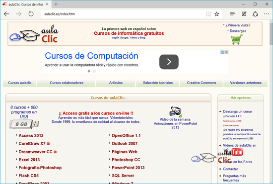Viewport: 273px width, 184px height.
Task: Open the Access 2013 course
Action: 31,136
